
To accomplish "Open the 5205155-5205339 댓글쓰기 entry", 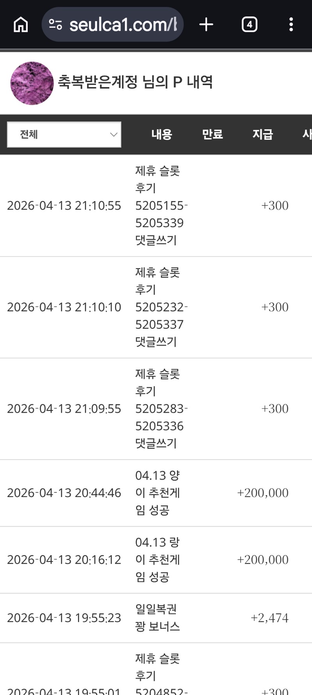I will click(161, 206).
